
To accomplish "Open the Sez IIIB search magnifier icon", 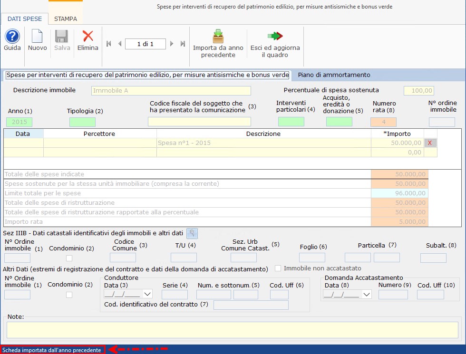I will point(192,233).
